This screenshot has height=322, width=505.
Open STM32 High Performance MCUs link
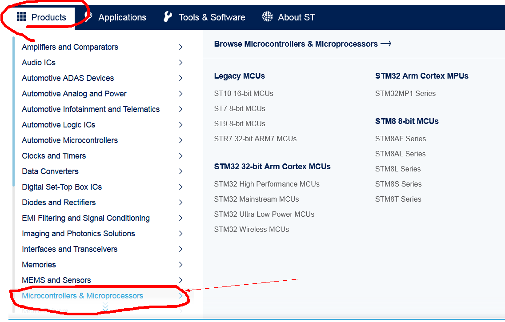[x=267, y=184]
